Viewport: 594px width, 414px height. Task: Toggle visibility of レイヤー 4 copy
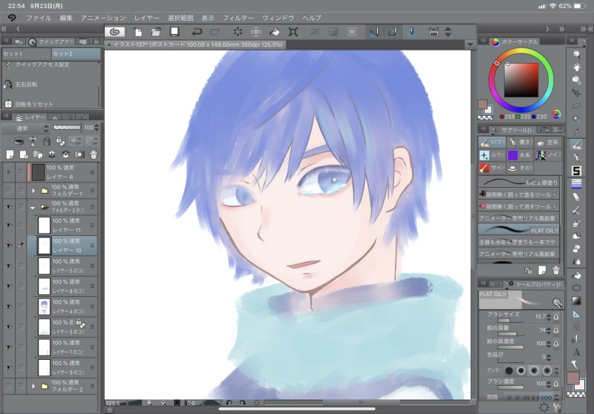8,306
